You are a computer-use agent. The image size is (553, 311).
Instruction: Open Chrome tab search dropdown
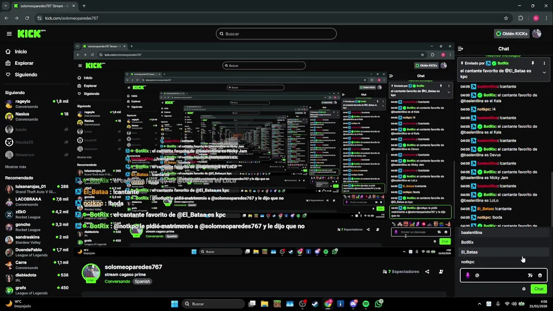click(6, 6)
